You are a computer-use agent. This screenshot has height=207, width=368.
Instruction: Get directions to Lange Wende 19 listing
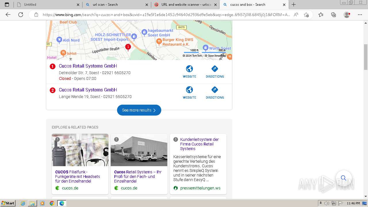coord(215,93)
